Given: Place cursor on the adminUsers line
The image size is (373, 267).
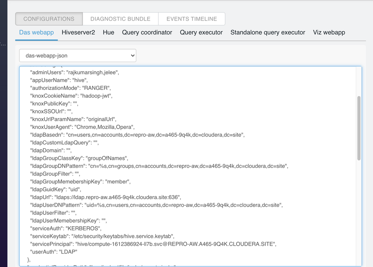Looking at the screenshot, I should (74, 72).
